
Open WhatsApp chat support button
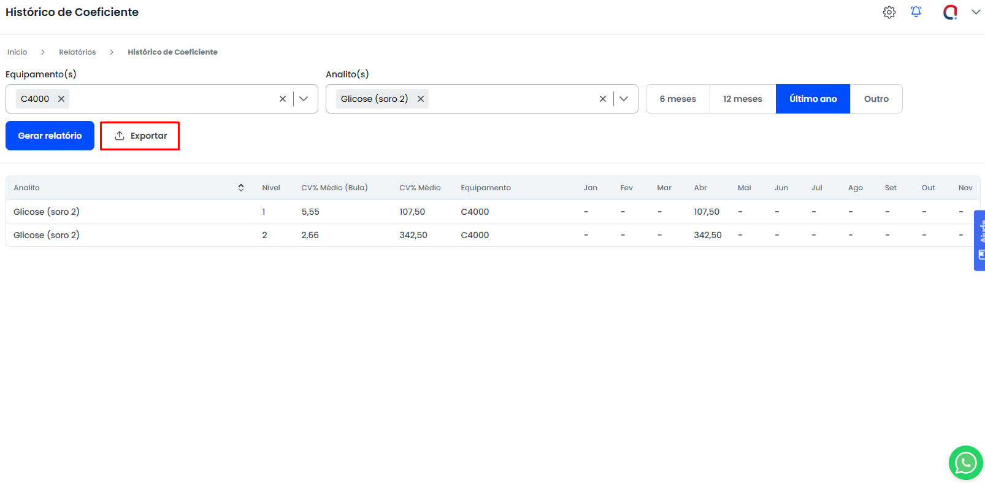965,463
